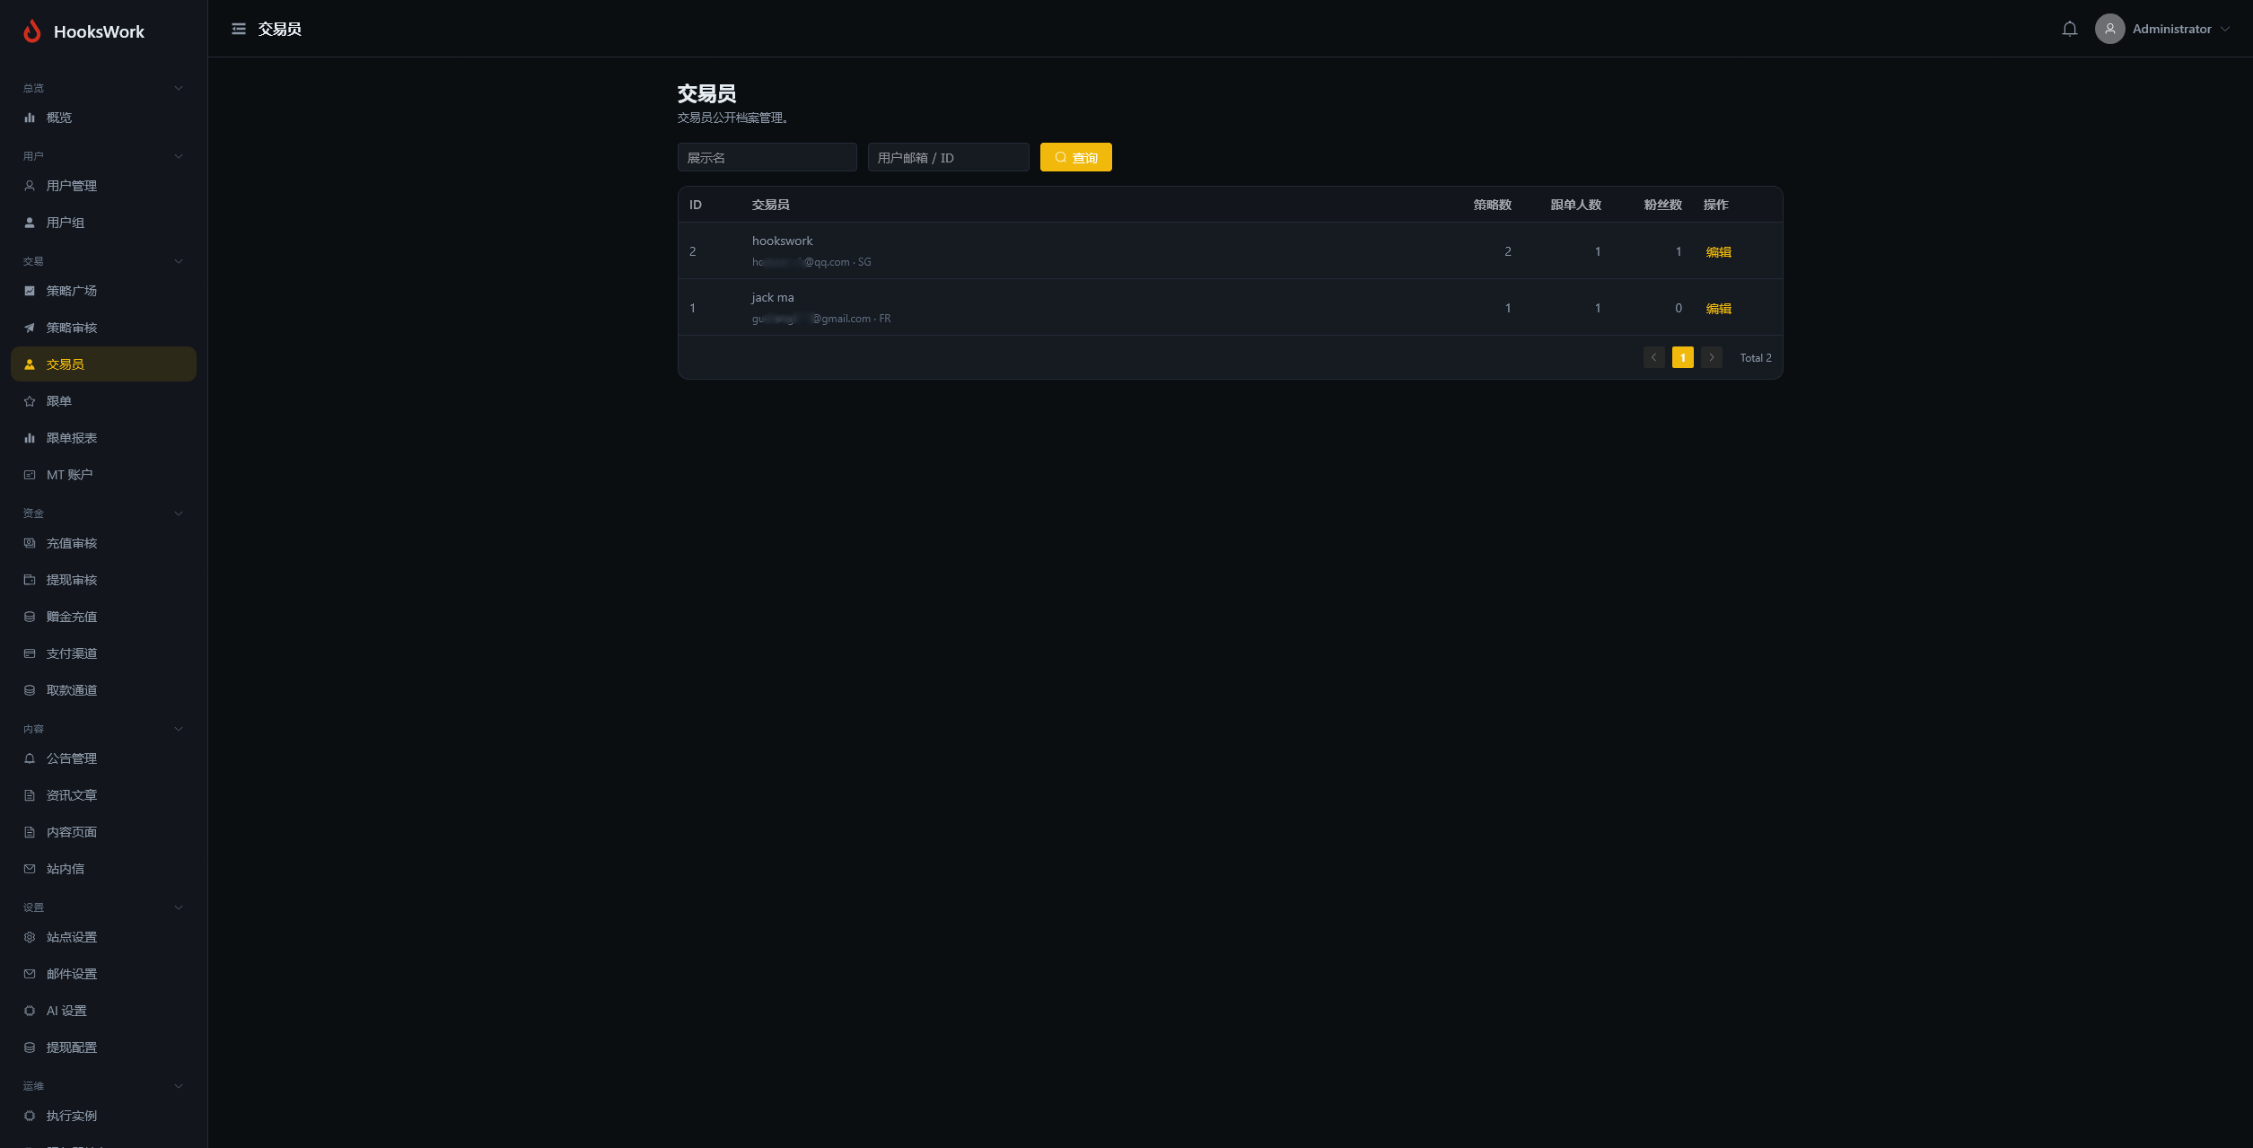Click the 交易员公开档案管理 subtitle
The image size is (2253, 1148).
tap(732, 118)
